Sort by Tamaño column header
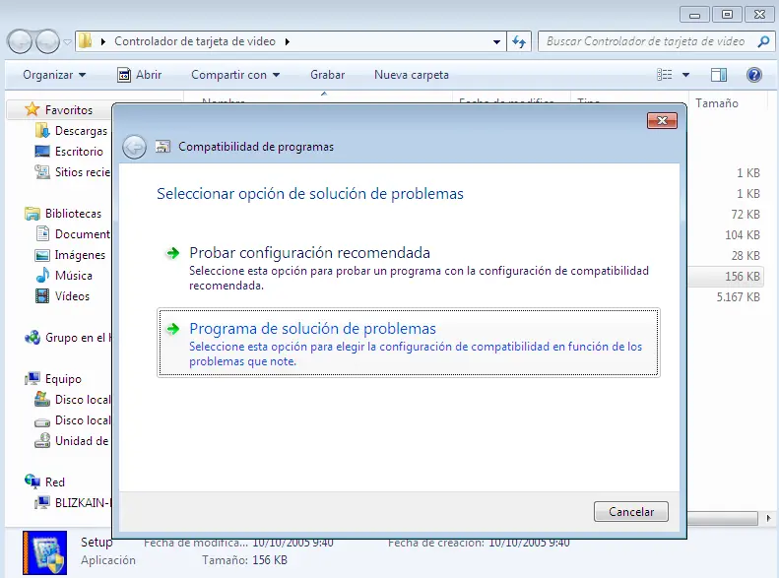Image resolution: width=779 pixels, height=578 pixels. [716, 103]
